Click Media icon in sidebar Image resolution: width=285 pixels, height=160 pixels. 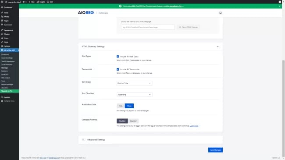pos(2,17)
